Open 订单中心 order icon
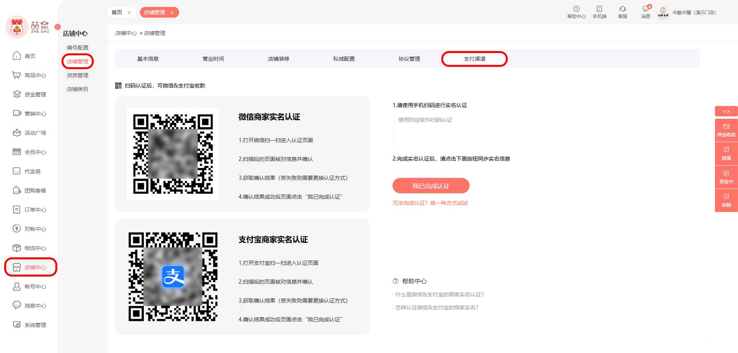The image size is (738, 353). point(17,210)
